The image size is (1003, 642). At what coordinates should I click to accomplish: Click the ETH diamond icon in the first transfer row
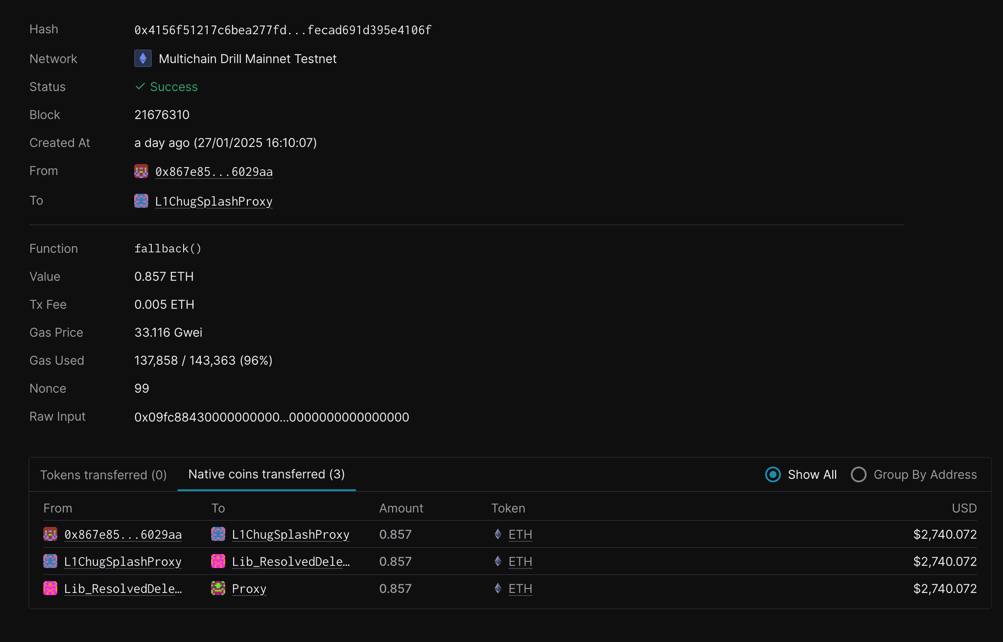pyautogui.click(x=499, y=534)
